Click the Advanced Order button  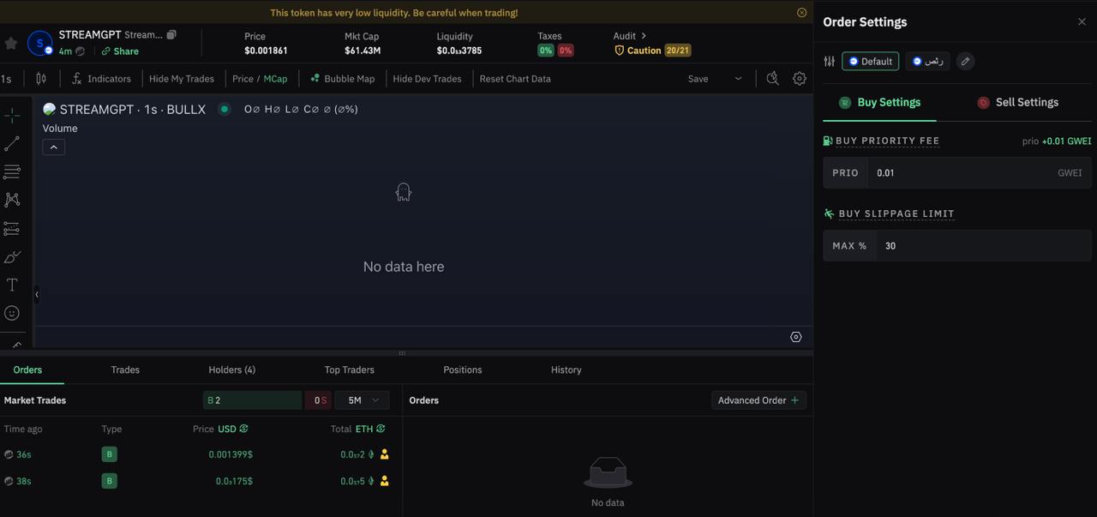[758, 400]
